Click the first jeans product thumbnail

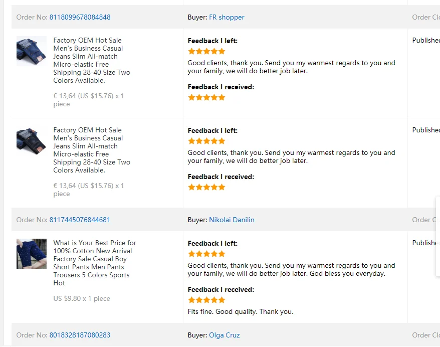[32, 51]
